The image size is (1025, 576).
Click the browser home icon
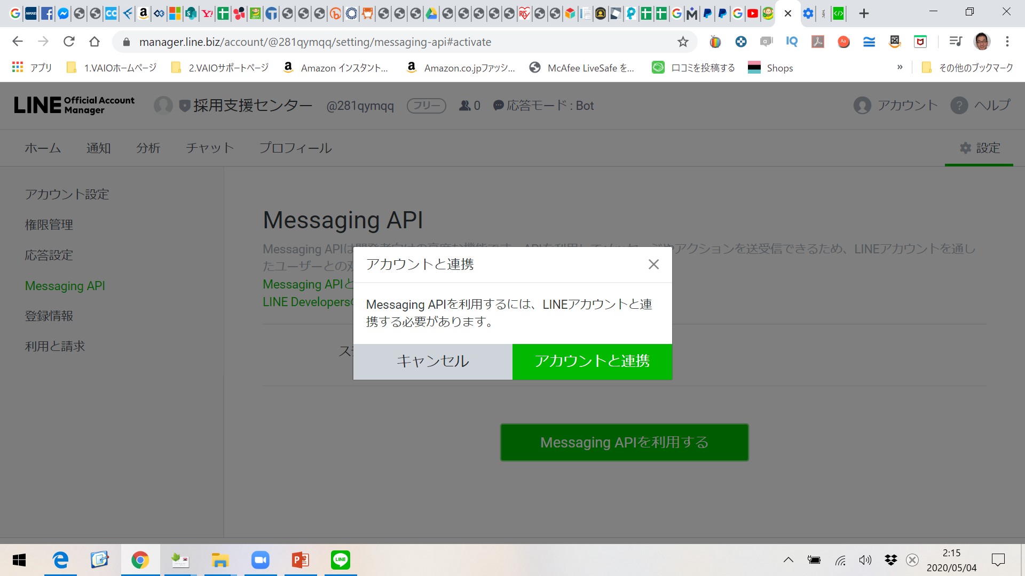point(94,42)
